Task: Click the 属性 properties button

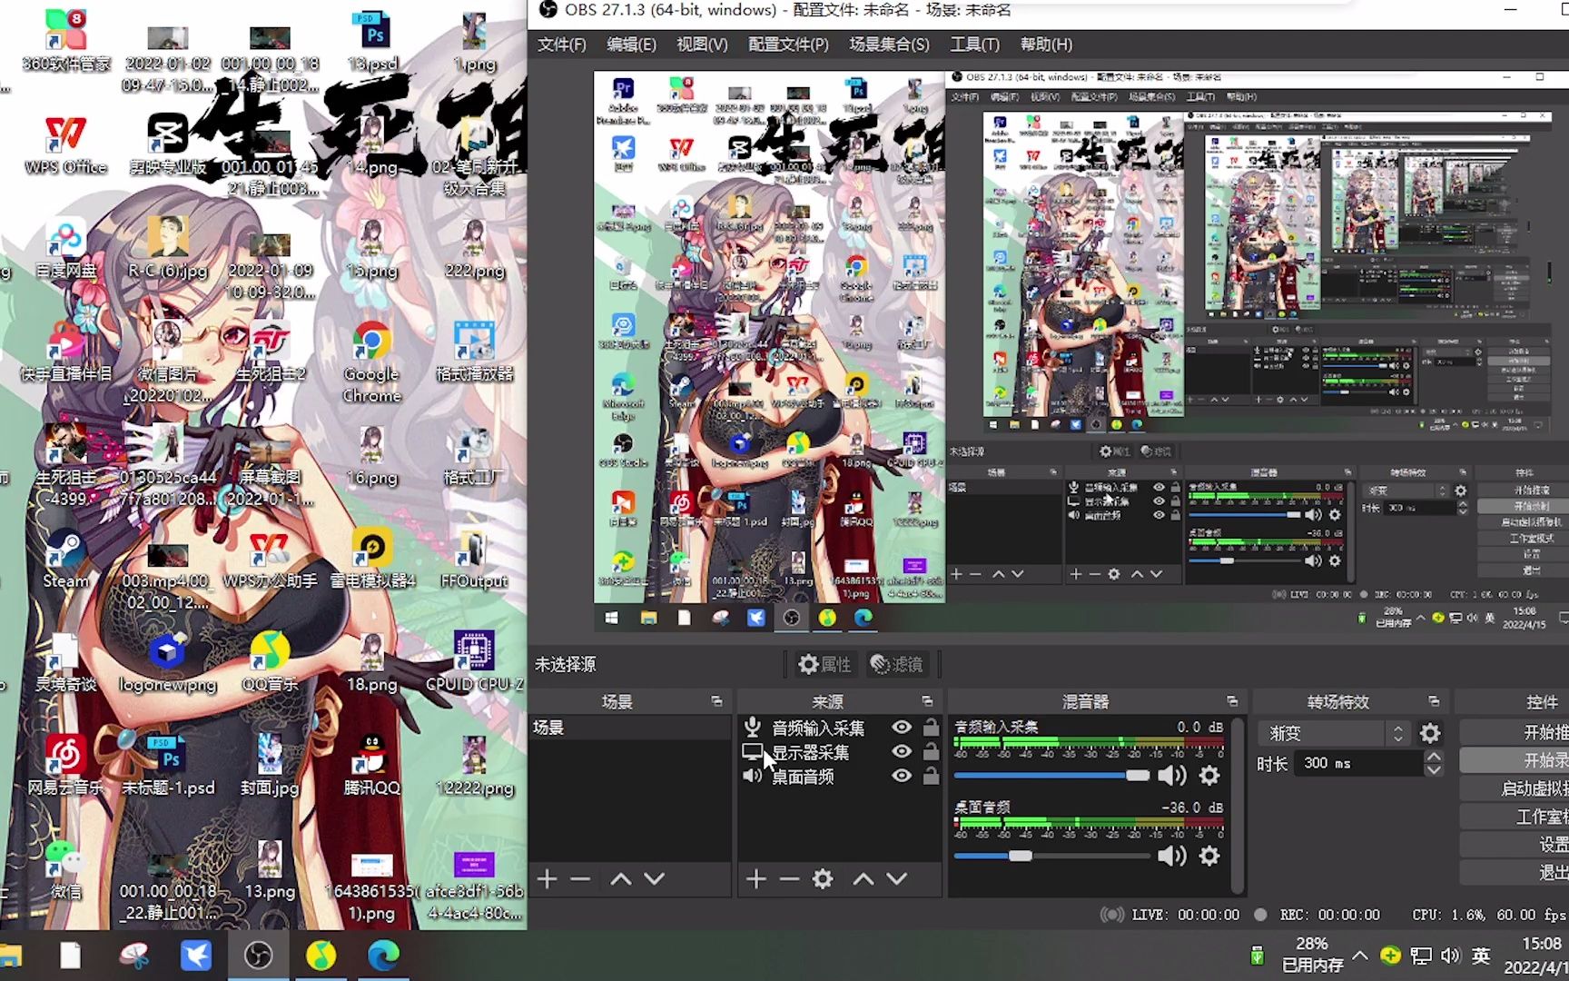Action: click(824, 665)
